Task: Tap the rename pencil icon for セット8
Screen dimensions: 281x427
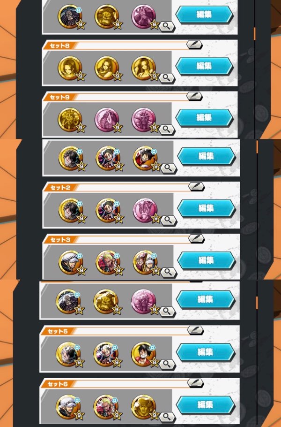Action: [194, 45]
